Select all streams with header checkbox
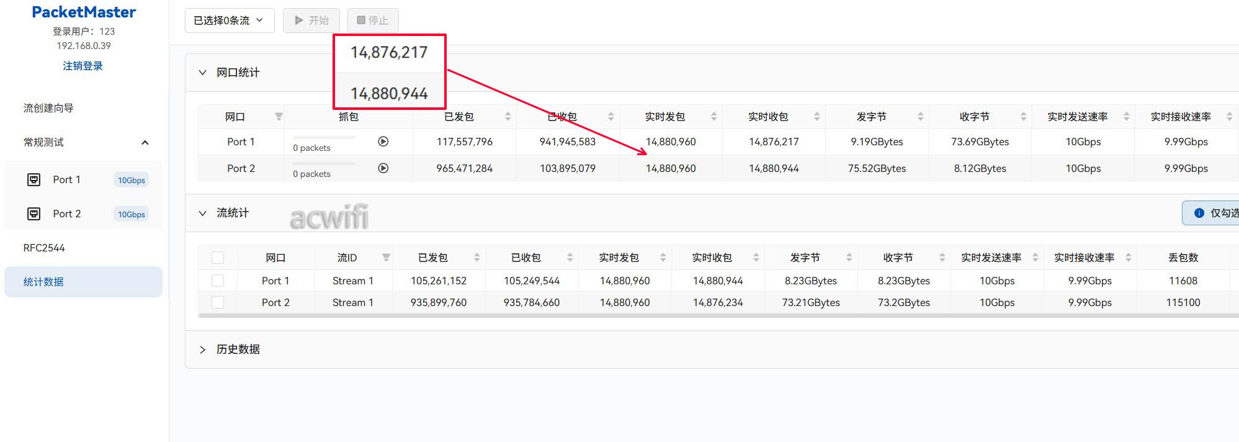This screenshot has height=442, width=1239. point(218,258)
